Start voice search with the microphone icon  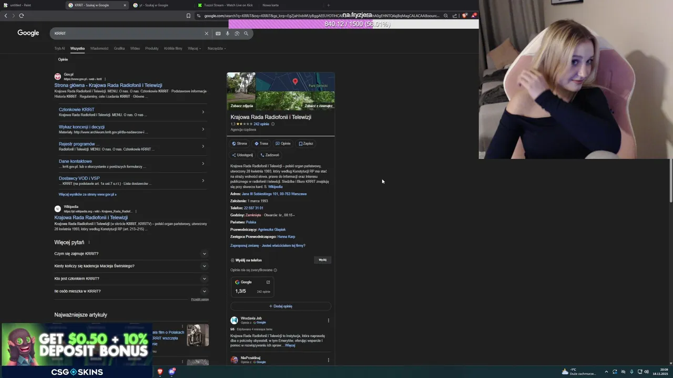(x=228, y=33)
